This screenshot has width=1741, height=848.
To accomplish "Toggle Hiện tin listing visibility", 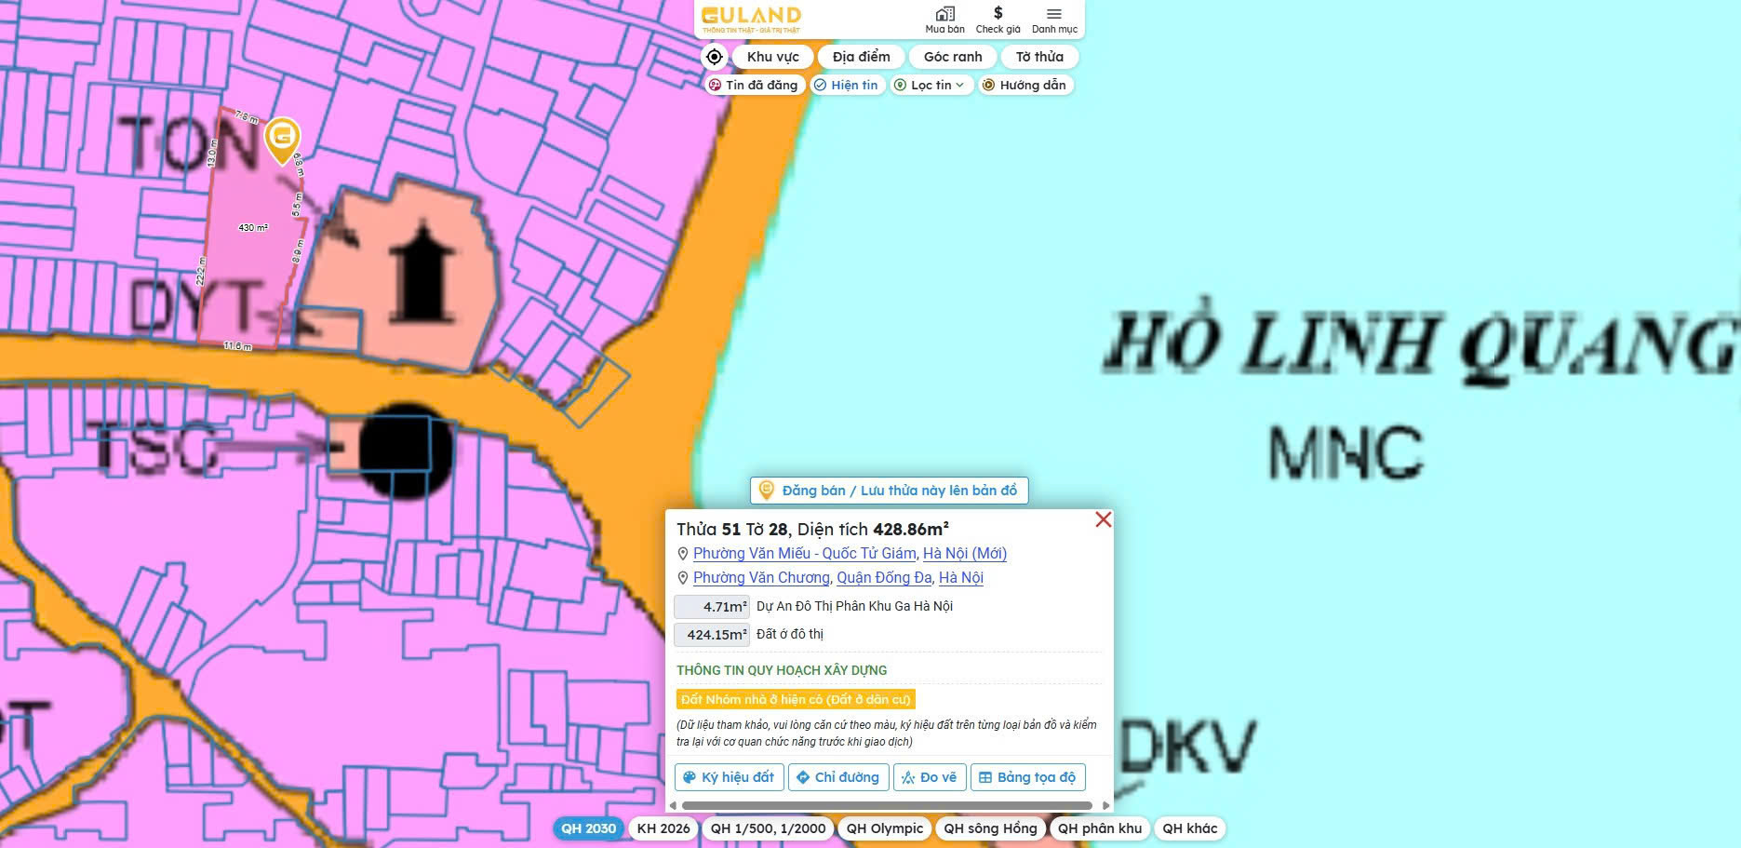I will pos(846,85).
